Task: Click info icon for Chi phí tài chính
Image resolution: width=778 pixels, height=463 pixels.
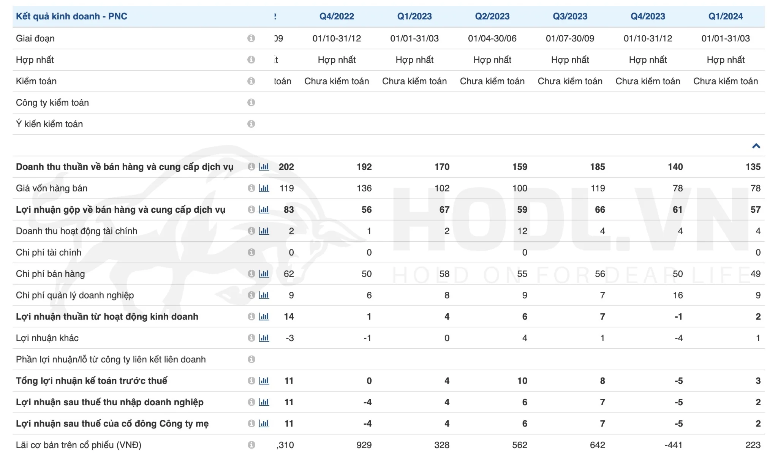Action: 251,252
